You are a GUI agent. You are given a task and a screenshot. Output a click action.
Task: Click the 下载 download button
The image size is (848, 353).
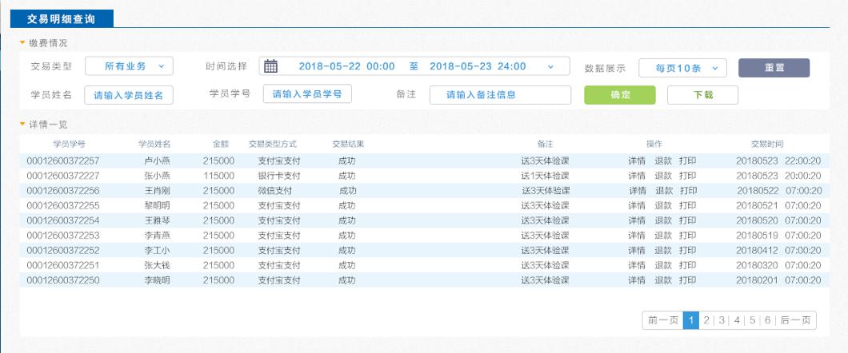702,94
